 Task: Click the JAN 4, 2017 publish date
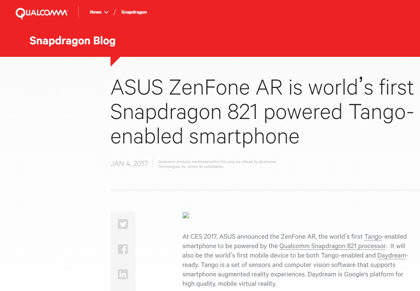(129, 164)
